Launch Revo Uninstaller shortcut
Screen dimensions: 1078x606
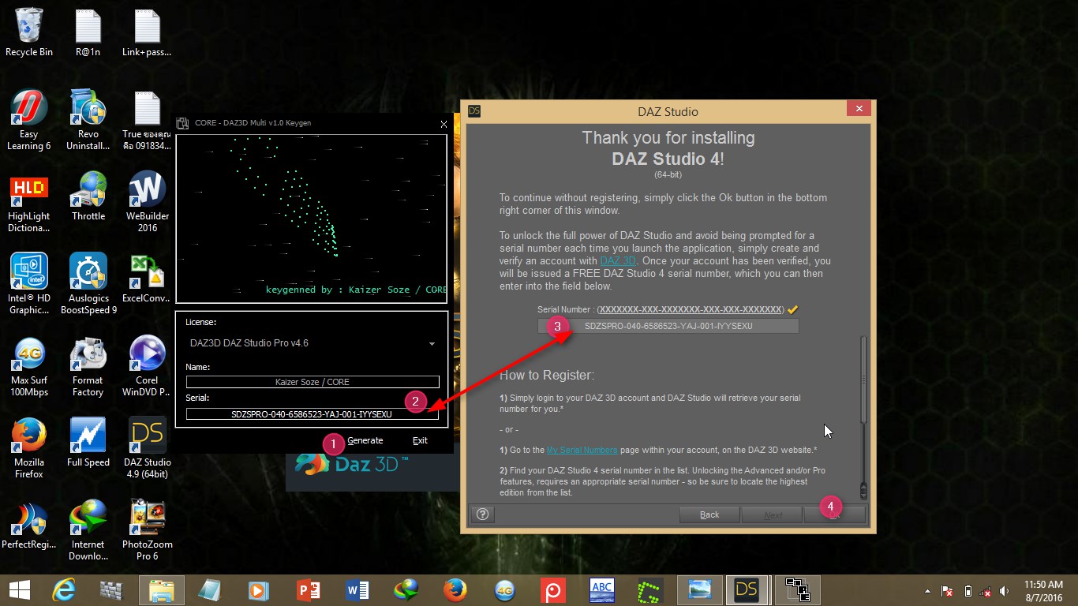pos(88,120)
